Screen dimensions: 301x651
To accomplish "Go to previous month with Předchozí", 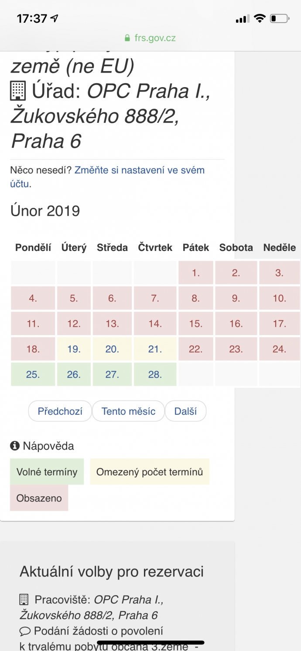I will (60, 411).
